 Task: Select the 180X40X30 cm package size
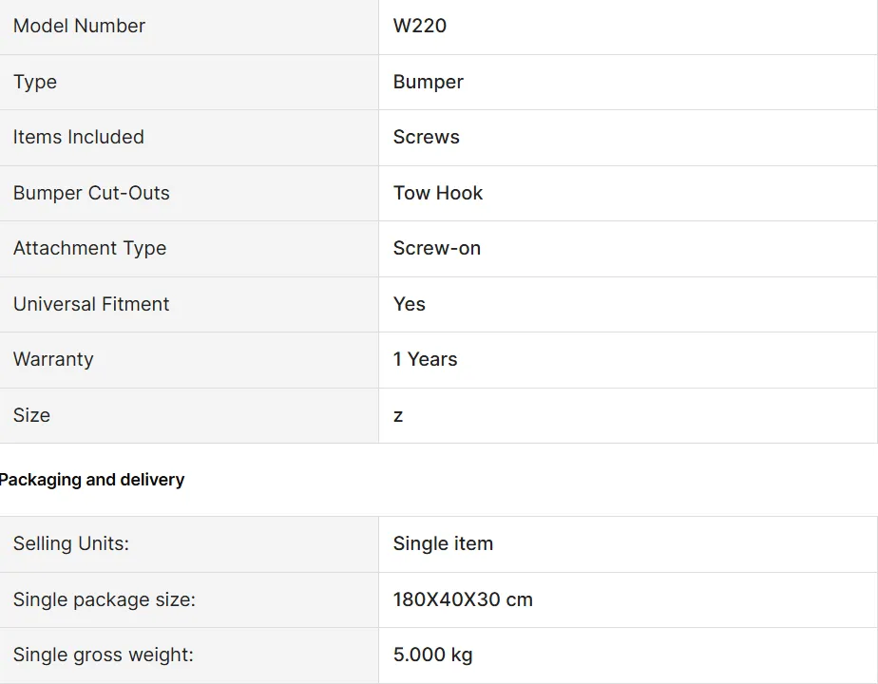(463, 599)
